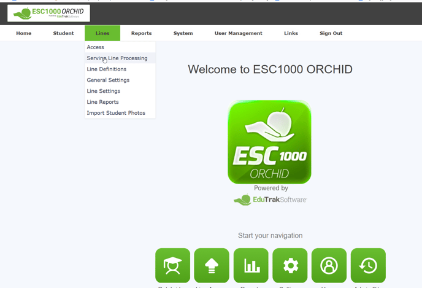Click the graduation cap student tile
422x288 pixels.
172,265
